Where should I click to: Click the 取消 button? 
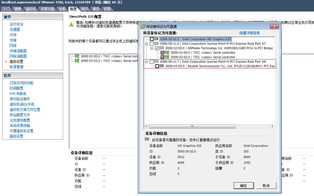[266, 186]
